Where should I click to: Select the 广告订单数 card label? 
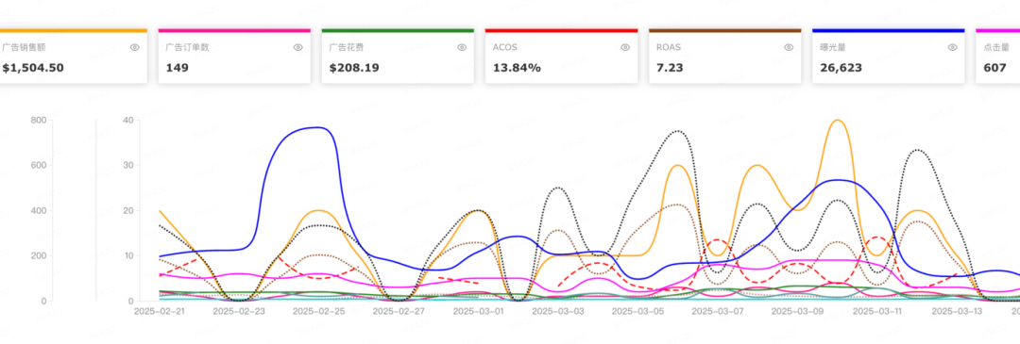187,47
